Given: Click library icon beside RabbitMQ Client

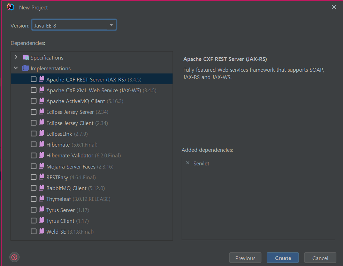Looking at the screenshot, I should (x=41, y=188).
